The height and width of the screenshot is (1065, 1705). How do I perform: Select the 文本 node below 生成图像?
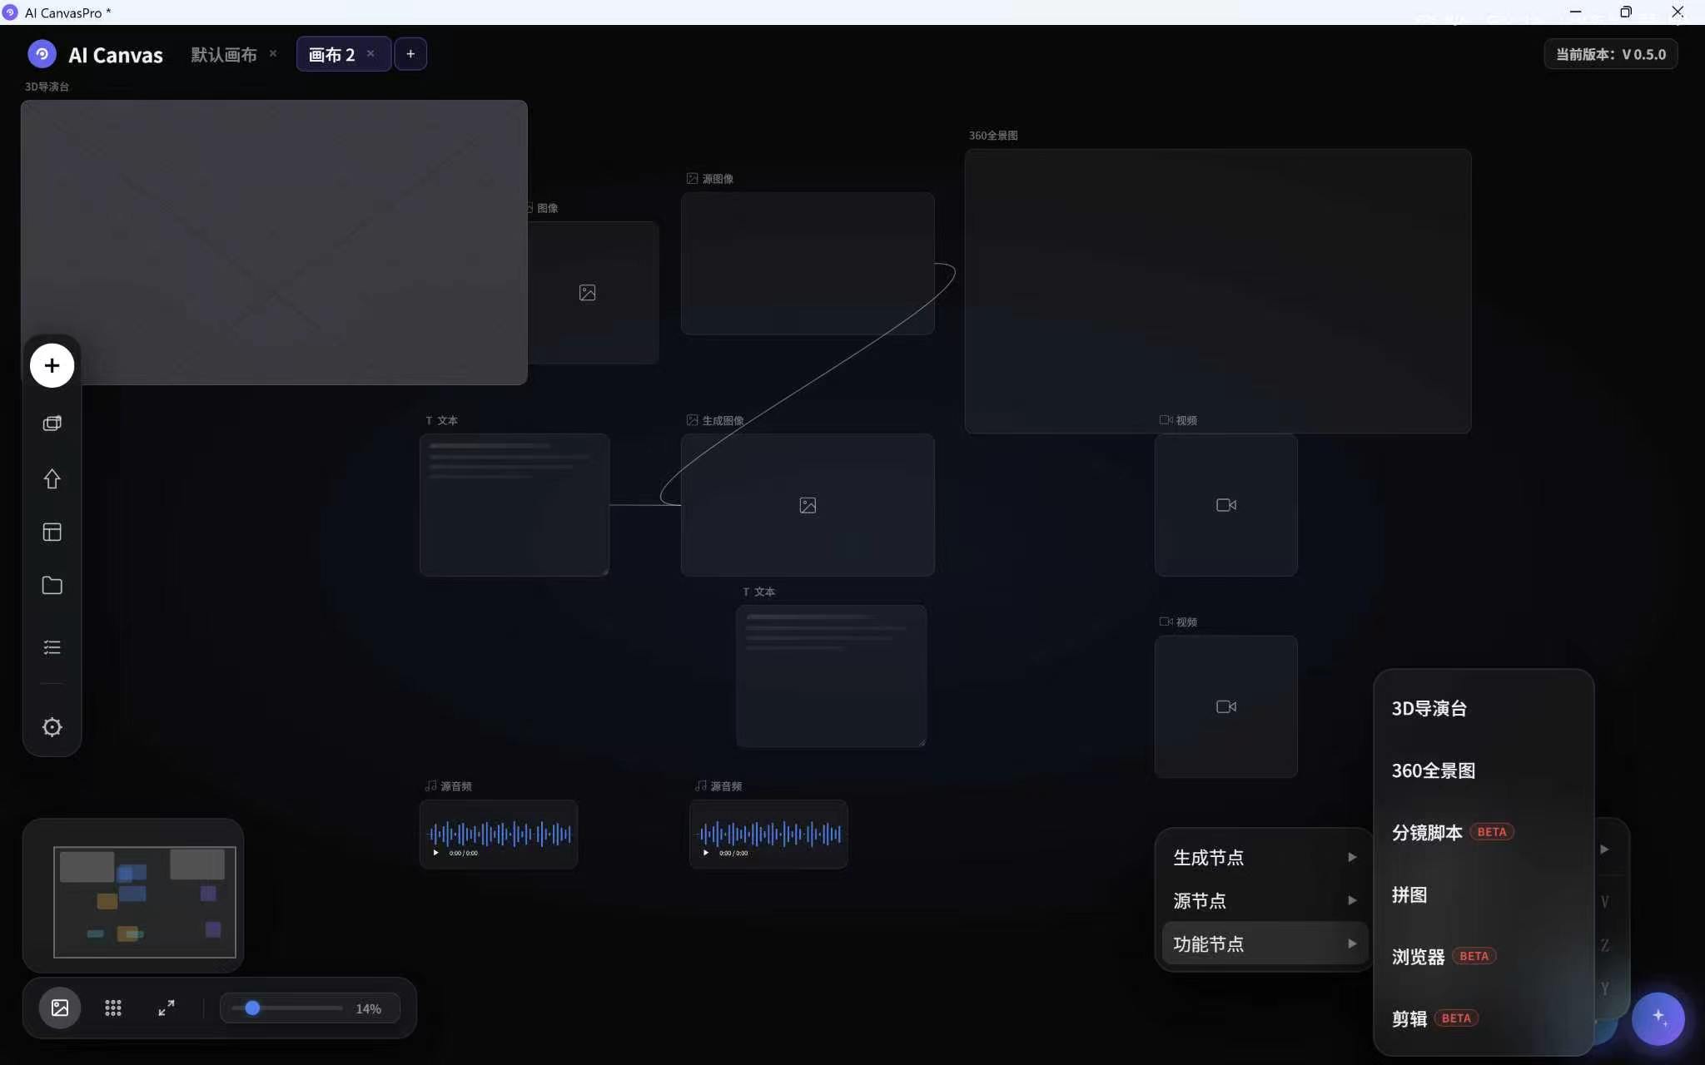(831, 676)
